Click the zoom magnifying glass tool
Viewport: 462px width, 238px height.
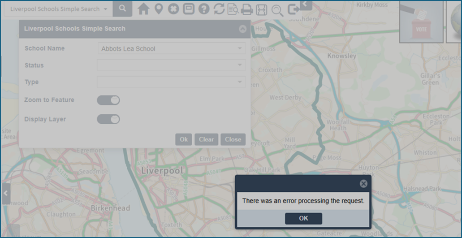[x=277, y=11]
